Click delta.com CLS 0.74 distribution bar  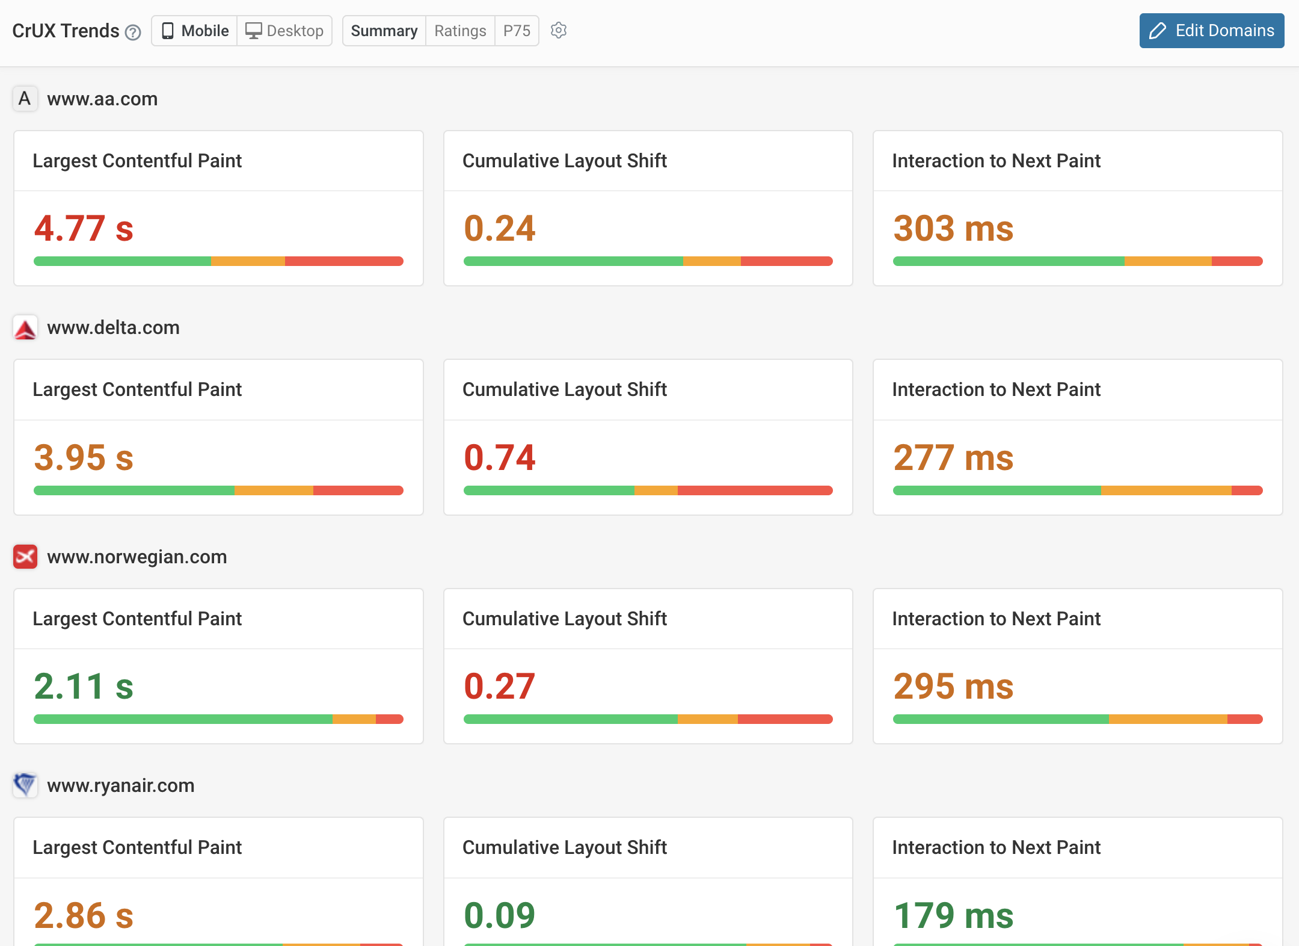pyautogui.click(x=648, y=490)
